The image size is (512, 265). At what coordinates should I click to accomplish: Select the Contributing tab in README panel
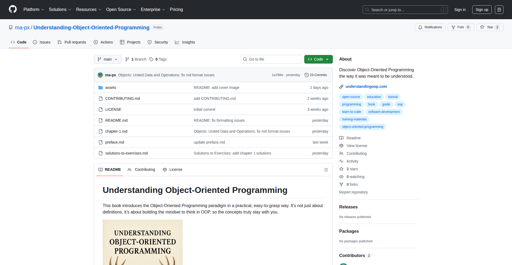click(141, 170)
